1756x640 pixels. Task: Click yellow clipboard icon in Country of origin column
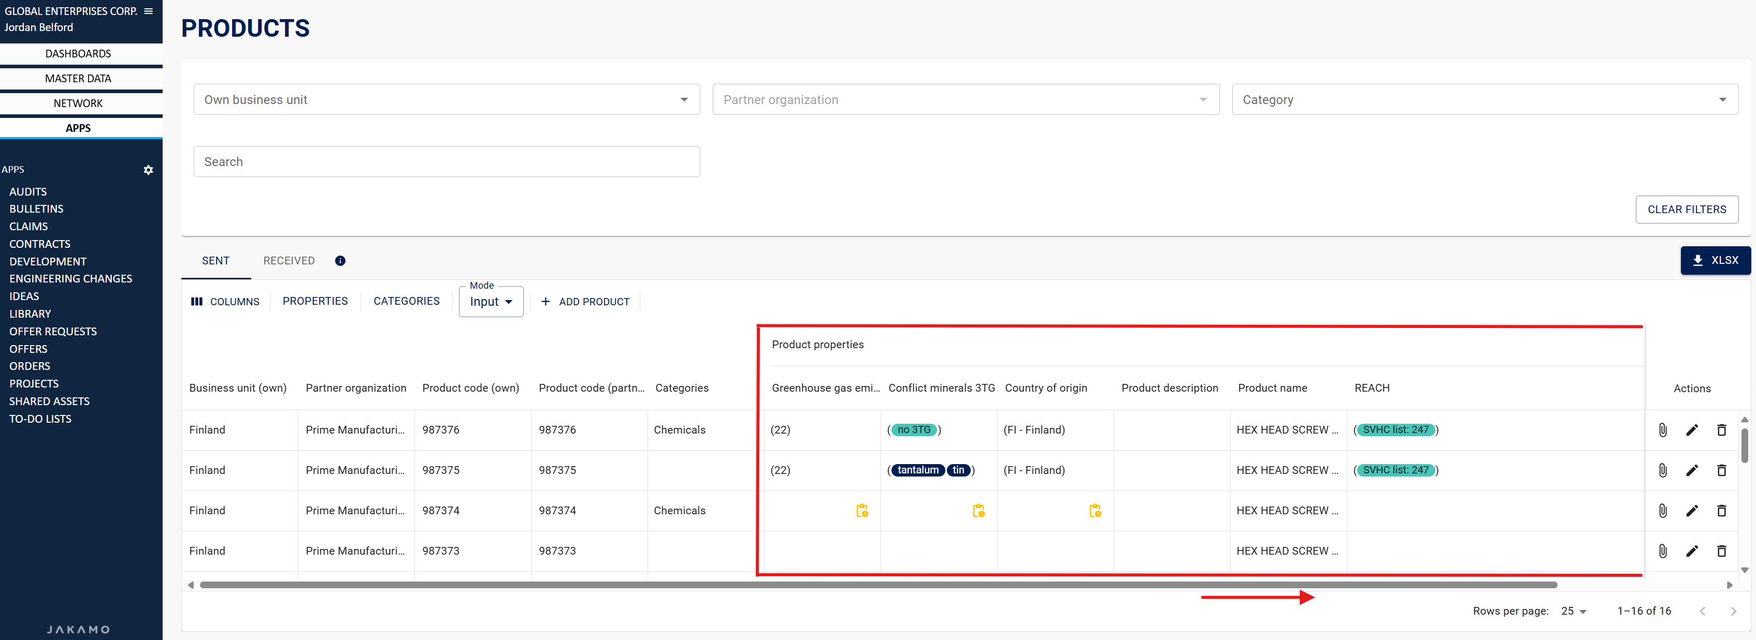pyautogui.click(x=1095, y=511)
